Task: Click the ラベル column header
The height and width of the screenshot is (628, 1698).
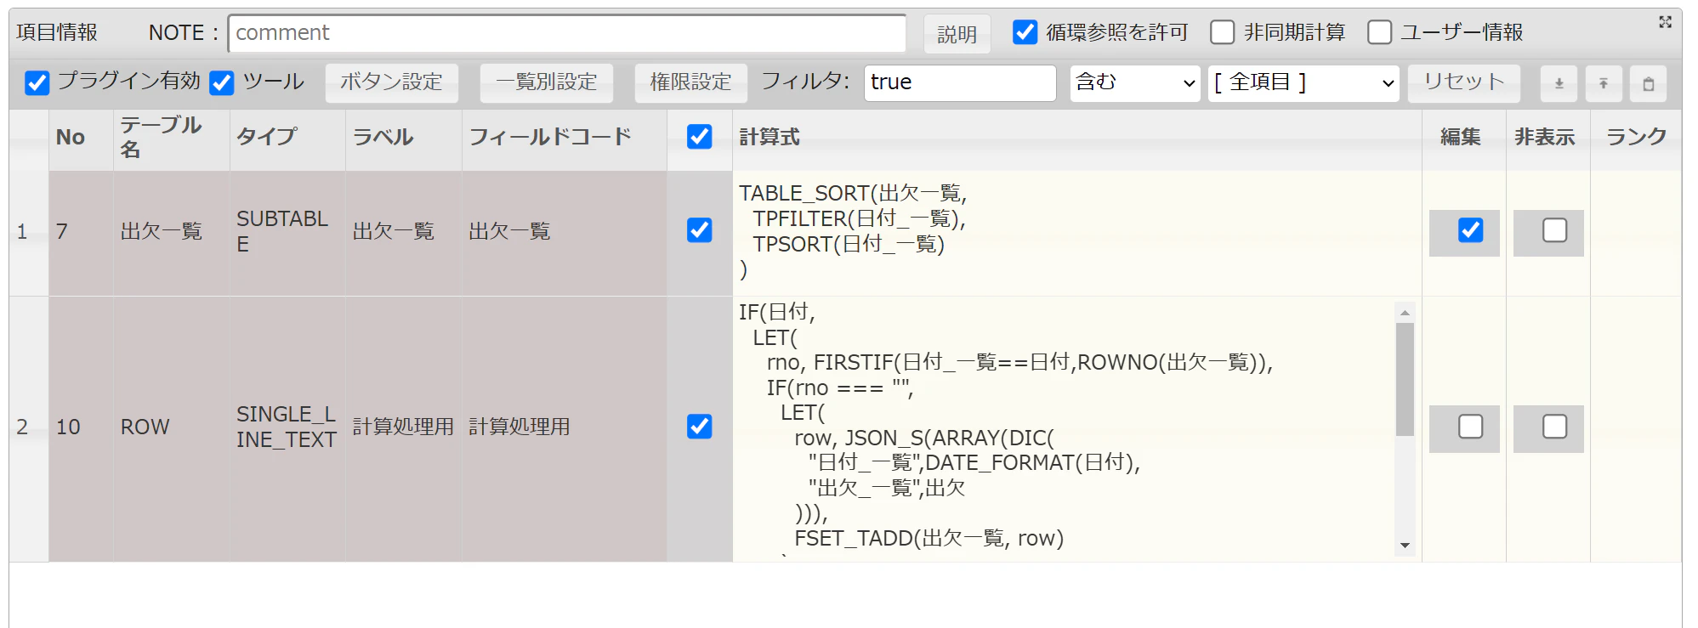Action: (403, 137)
